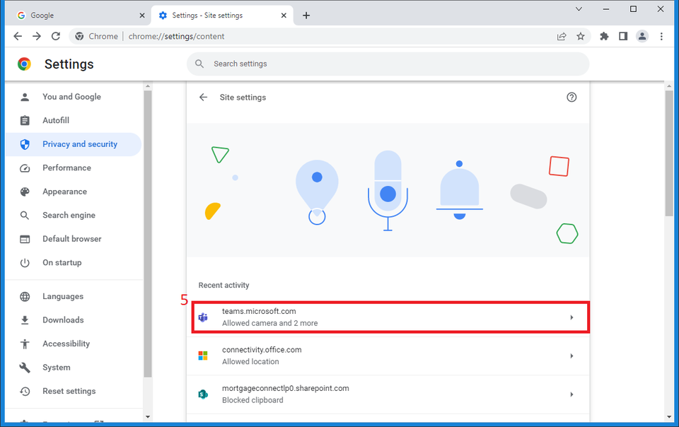Open the profile avatar icon
Screen dimensions: 679x427
click(x=642, y=36)
